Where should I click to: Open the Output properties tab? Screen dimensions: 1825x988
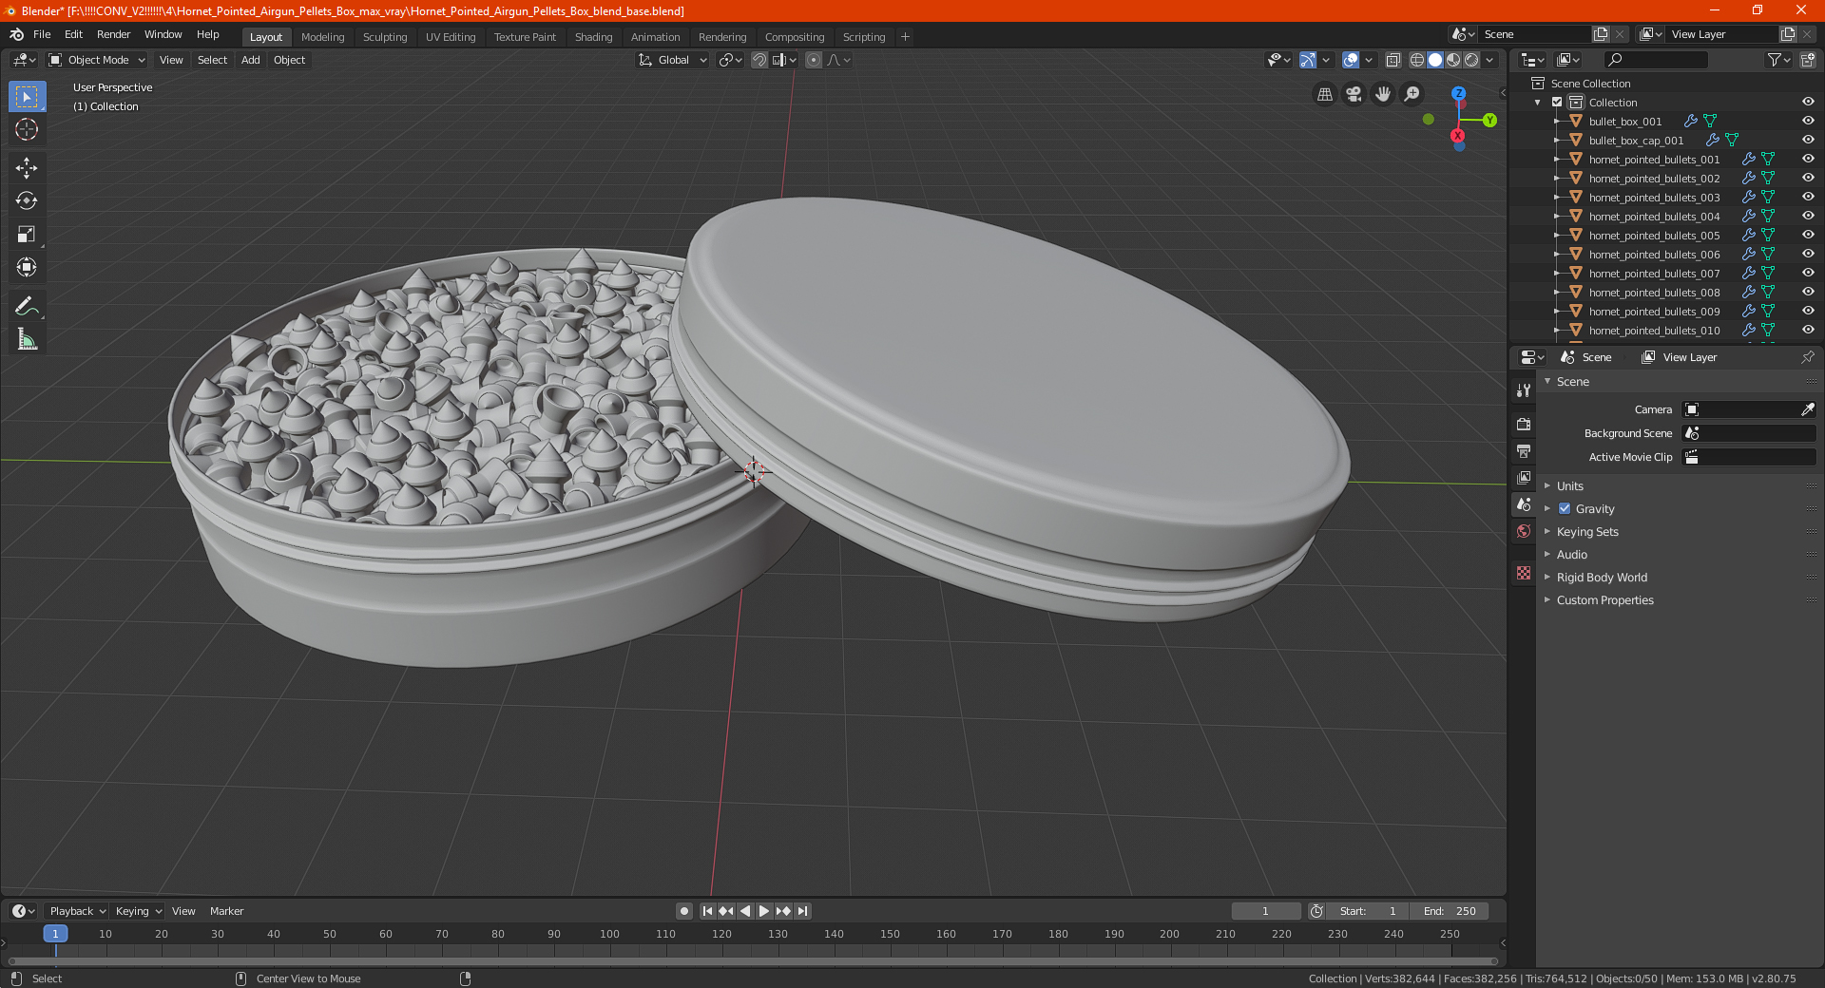(x=1524, y=450)
